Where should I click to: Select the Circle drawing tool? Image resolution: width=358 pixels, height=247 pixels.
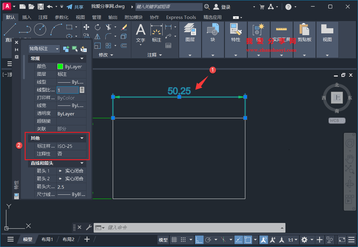(40, 29)
